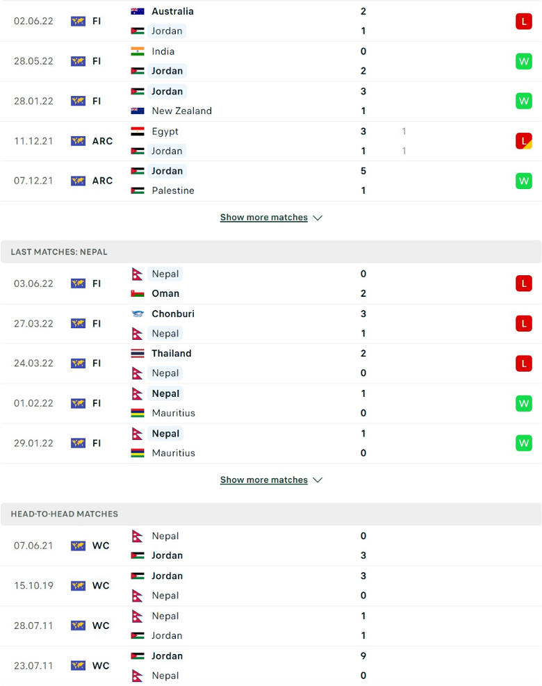
Task: Click the red L badge for Australia match
Action: tap(524, 21)
